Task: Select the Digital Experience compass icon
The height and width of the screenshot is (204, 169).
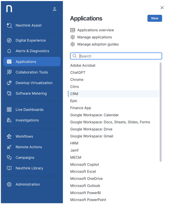Action: click(x=9, y=40)
